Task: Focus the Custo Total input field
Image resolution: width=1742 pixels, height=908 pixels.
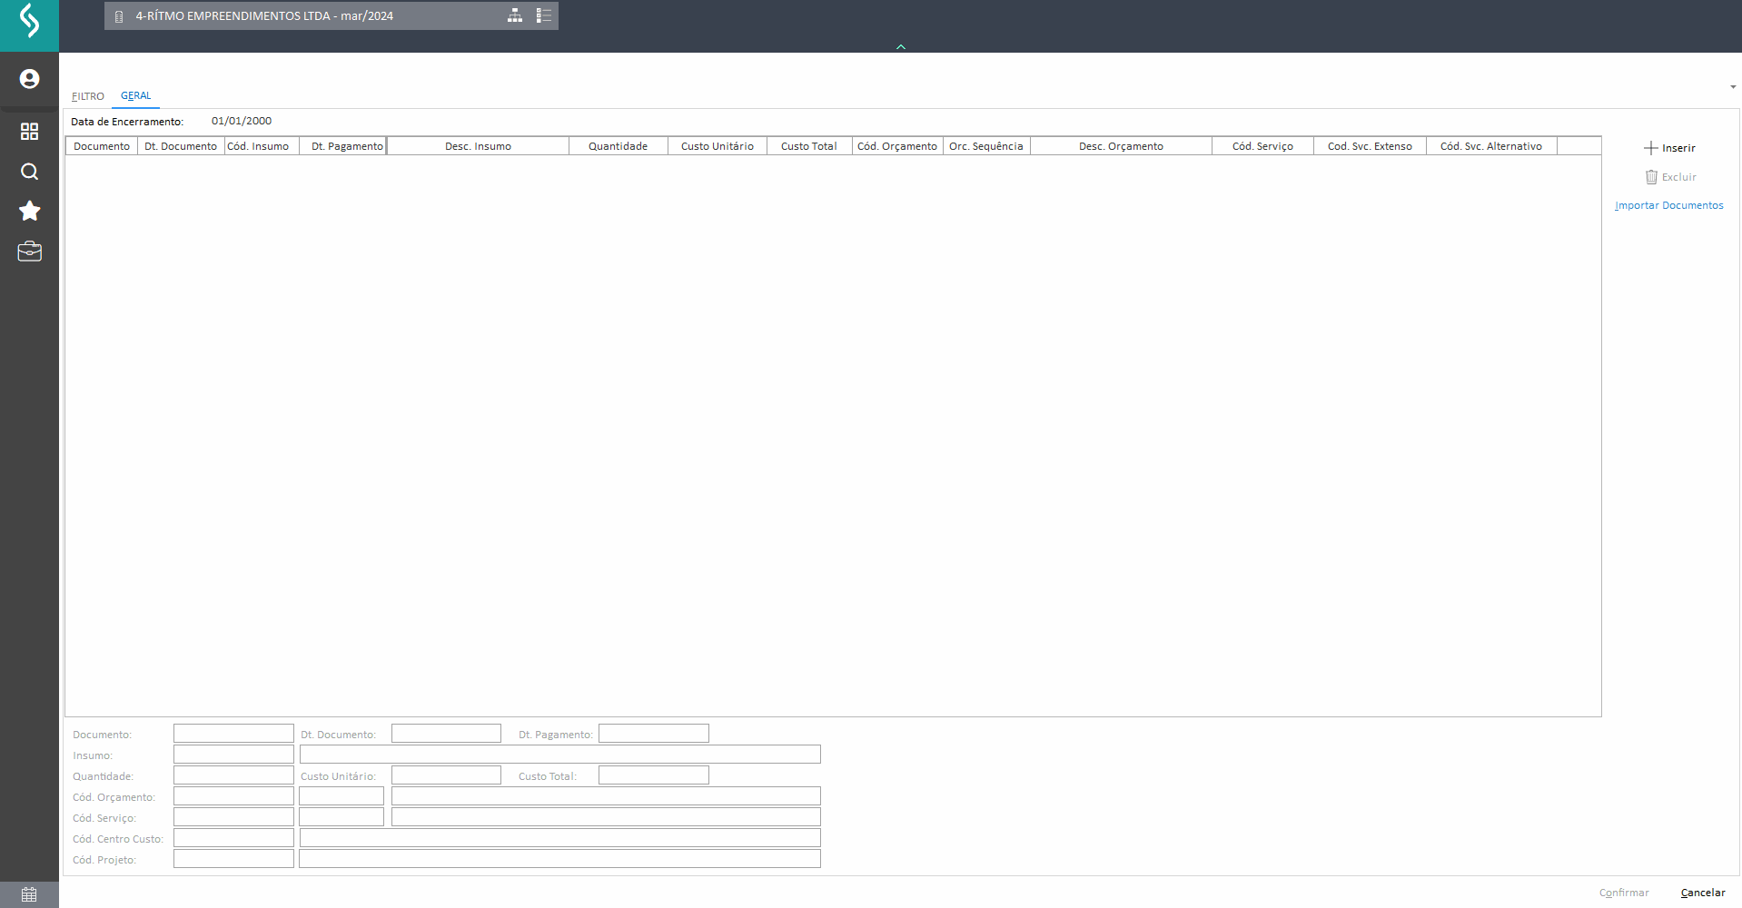Action: [x=654, y=775]
